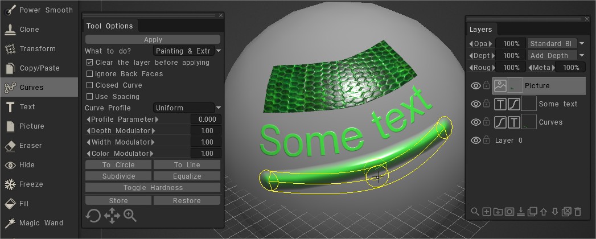Hide the Curves layer
This screenshot has height=239, width=596.
pos(475,122)
